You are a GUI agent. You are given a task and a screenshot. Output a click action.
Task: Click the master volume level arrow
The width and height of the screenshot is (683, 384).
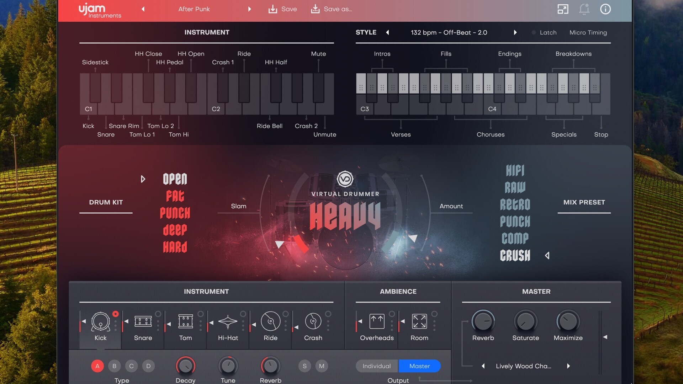click(605, 337)
